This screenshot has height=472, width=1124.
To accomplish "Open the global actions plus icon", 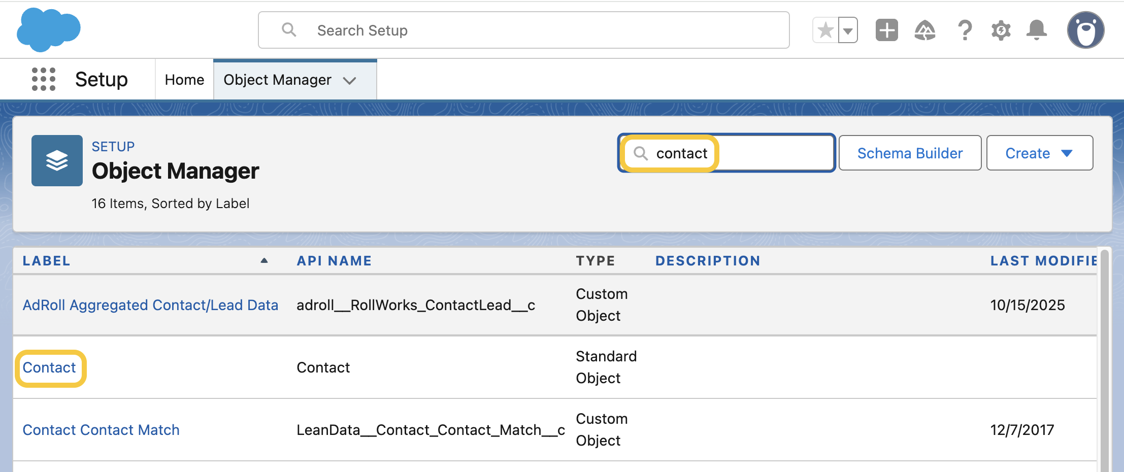I will (x=886, y=30).
